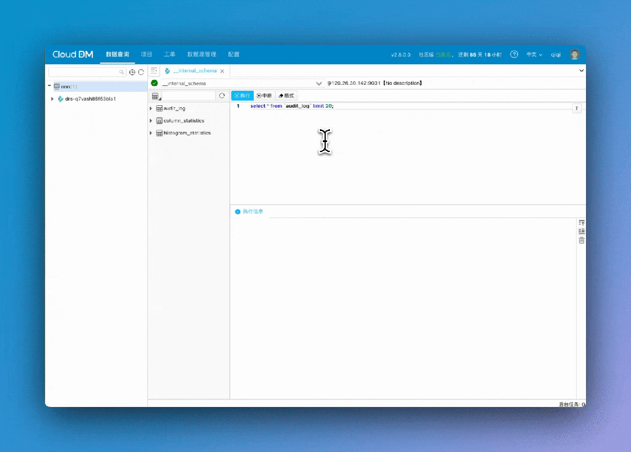
Task: Close the __internal_schema tab
Action: coord(222,71)
